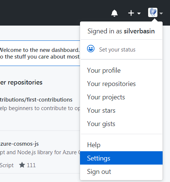Screen dimensions: 170x182
Task: Click the 'Node.js library for Azure' description
Action: point(40,152)
